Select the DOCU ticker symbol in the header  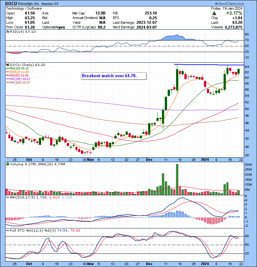pos(11,4)
